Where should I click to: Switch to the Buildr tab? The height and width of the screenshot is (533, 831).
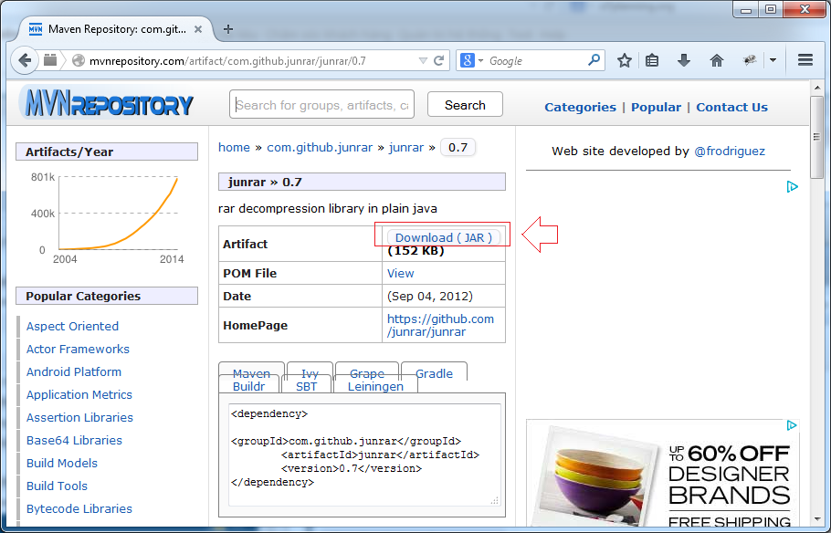click(x=248, y=386)
